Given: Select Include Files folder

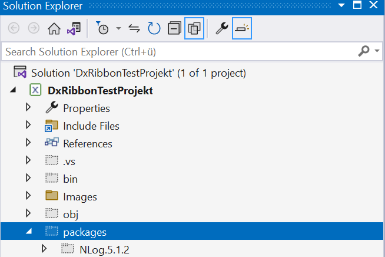Looking at the screenshot, I should (91, 126).
